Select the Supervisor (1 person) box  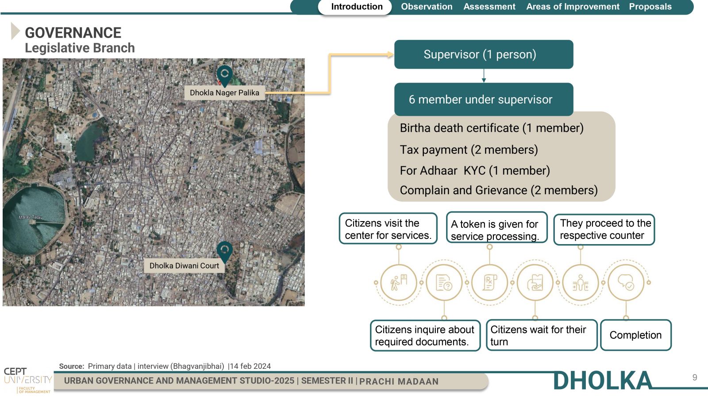pos(484,54)
